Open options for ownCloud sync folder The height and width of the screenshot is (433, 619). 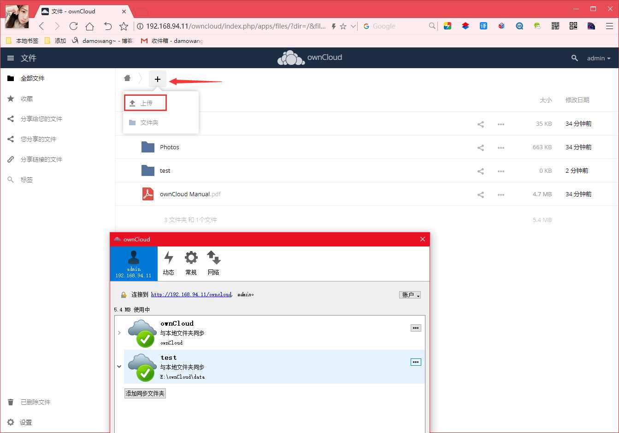click(x=416, y=328)
